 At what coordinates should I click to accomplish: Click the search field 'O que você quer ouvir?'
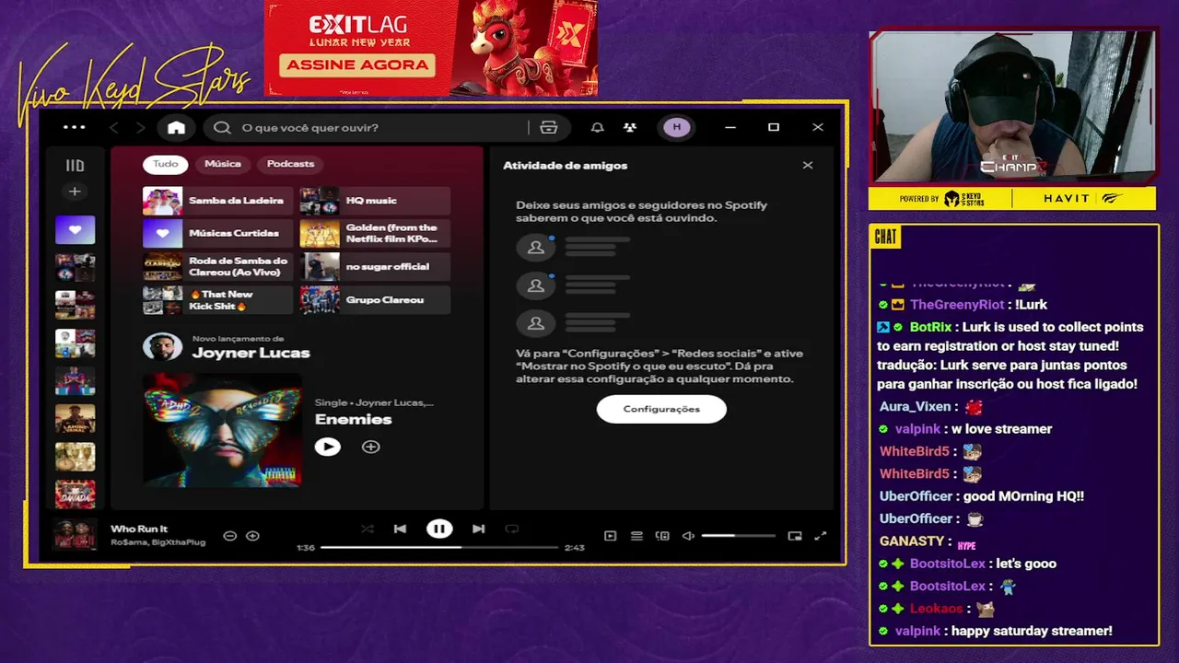pyautogui.click(x=368, y=127)
